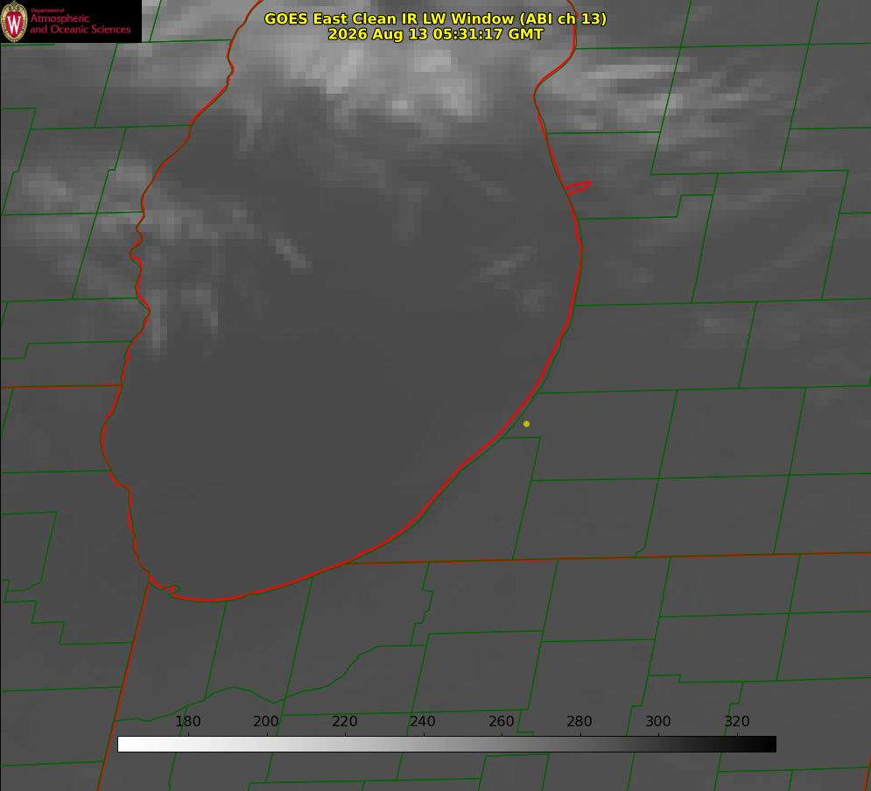Click the GOES East Clean IR title
The width and height of the screenshot is (871, 791).
[x=435, y=18]
